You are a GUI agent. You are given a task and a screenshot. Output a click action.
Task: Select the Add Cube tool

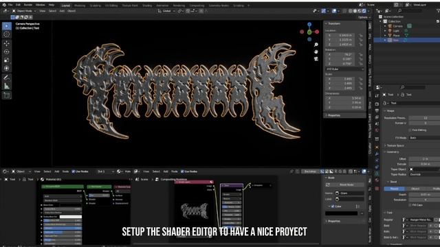point(7,95)
